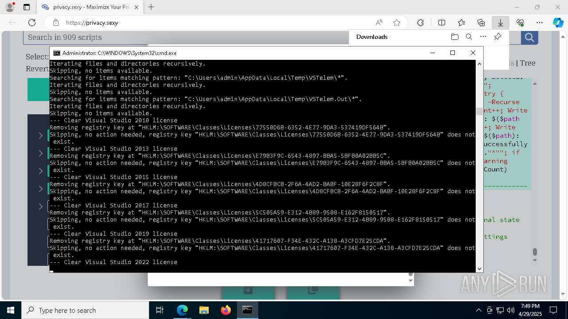
Task: Click cmd scrollbar down arrow
Action: click(479, 268)
